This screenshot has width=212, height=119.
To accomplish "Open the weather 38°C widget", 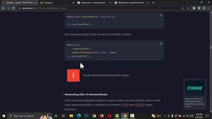I will (x=156, y=116).
